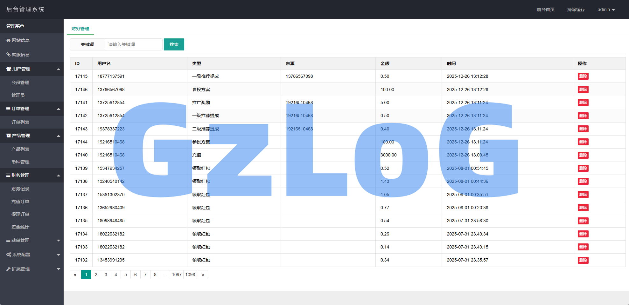Click the list icon beside 订单管理
Screen dimensions: 629x305
[8, 109]
